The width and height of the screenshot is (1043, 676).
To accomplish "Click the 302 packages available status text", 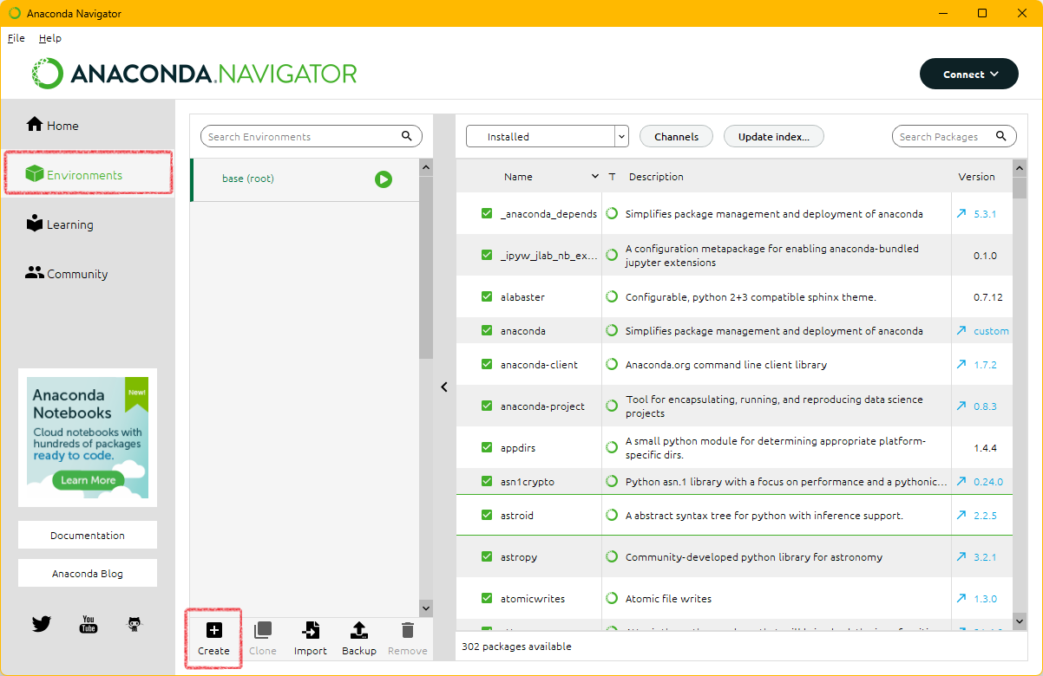I will click(516, 647).
